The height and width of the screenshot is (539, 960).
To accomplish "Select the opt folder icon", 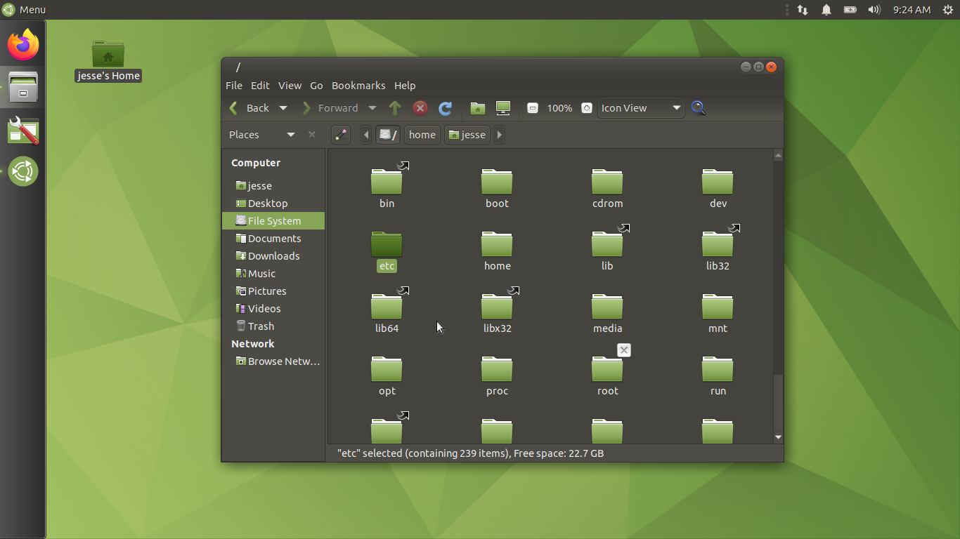I will pyautogui.click(x=387, y=369).
